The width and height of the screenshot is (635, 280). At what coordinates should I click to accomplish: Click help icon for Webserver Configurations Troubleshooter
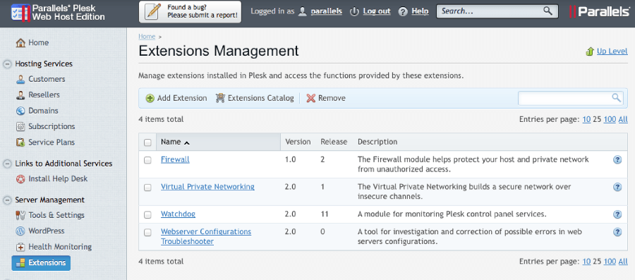click(617, 232)
